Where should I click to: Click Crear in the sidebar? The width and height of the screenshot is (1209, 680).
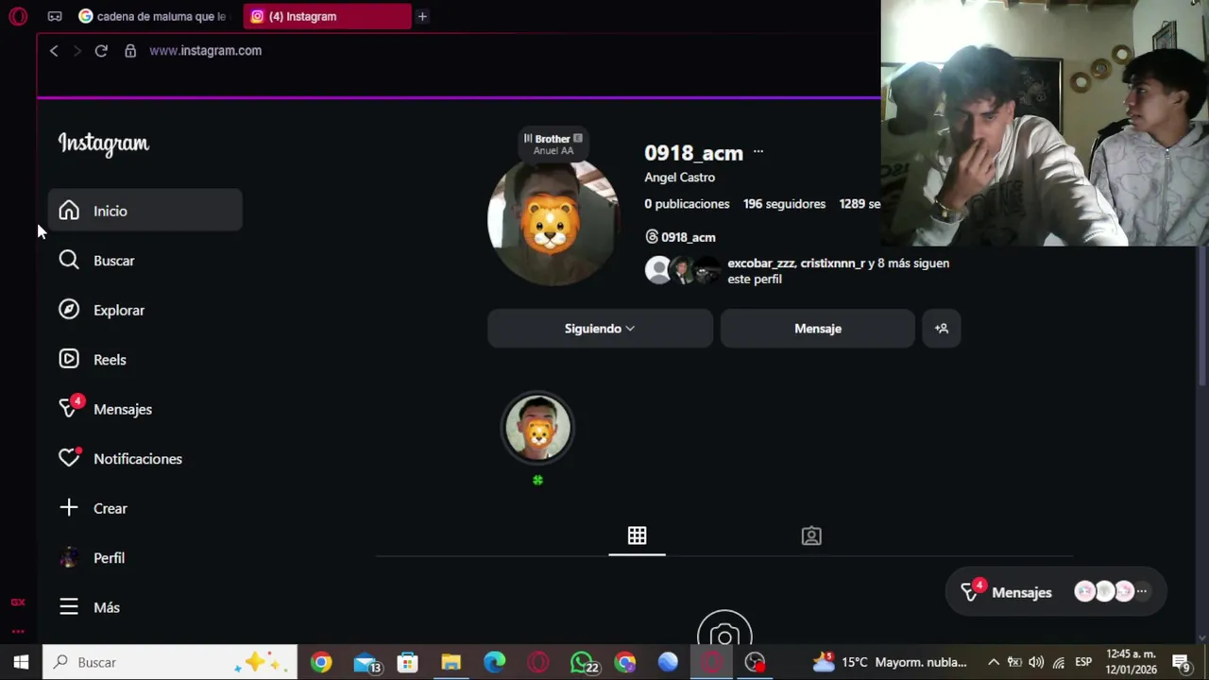145,508
